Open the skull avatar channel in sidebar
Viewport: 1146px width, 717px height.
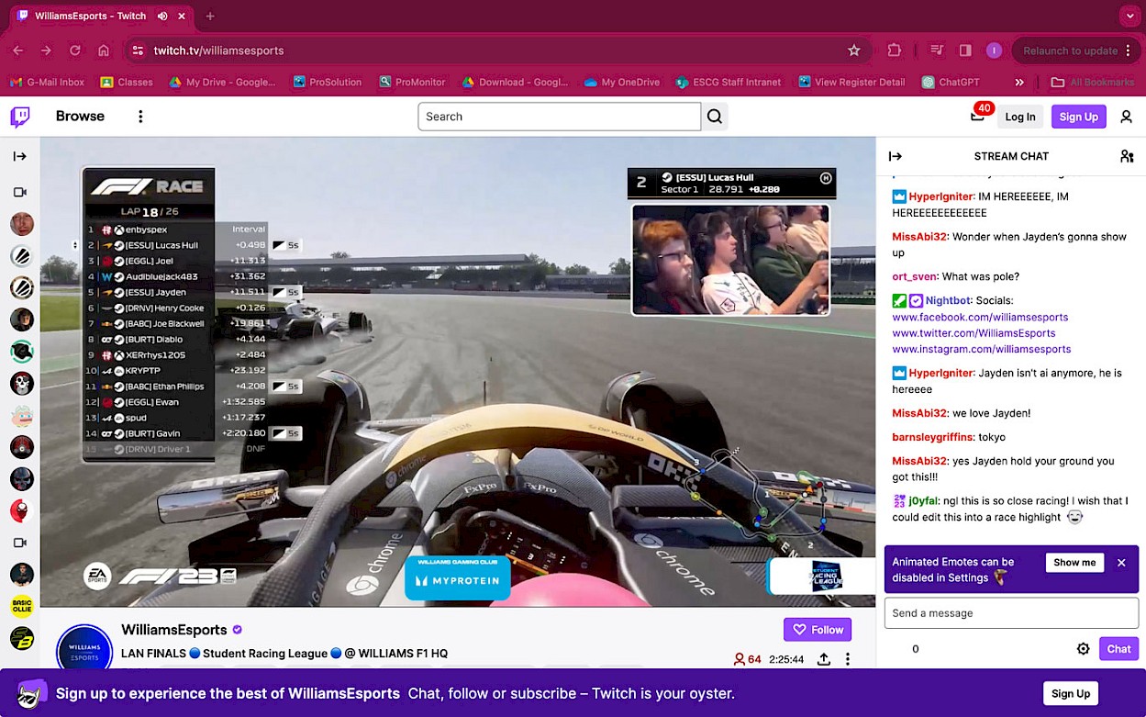[22, 383]
